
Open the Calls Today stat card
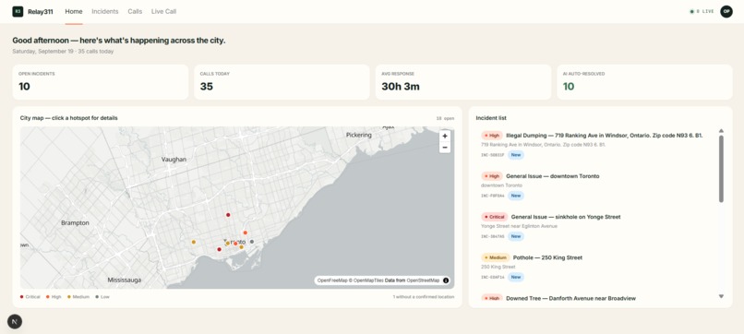pyautogui.click(x=282, y=82)
